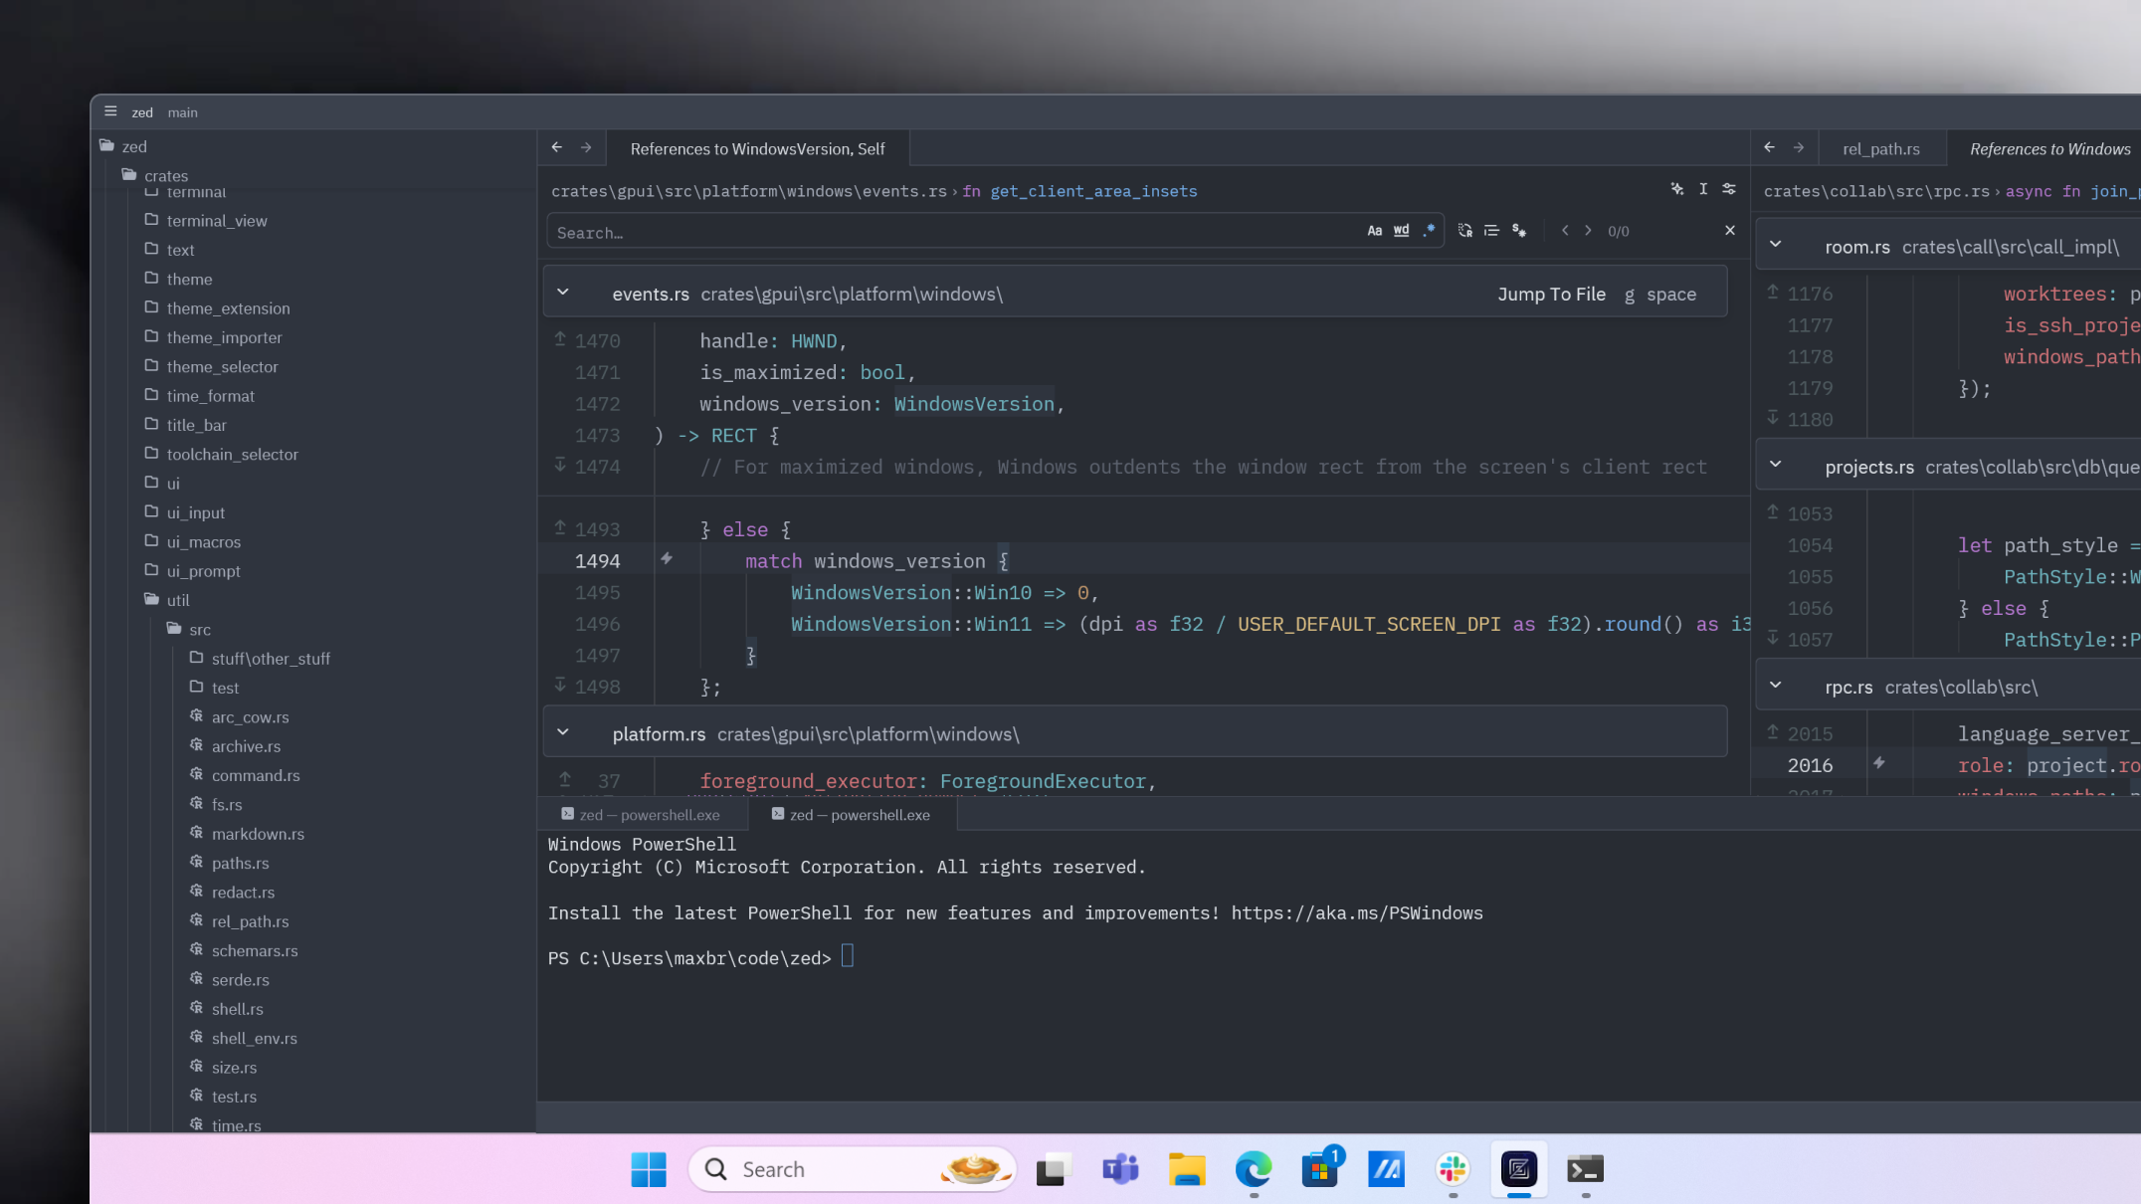
Task: Click the text cursor (I-beam) icon near top right
Action: tap(1703, 189)
